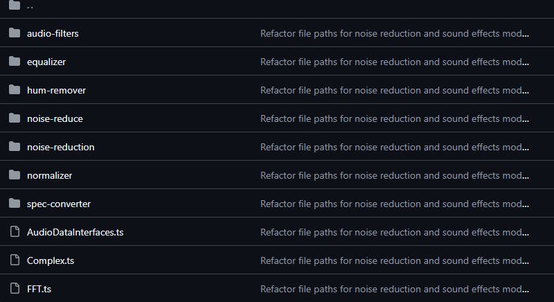The width and height of the screenshot is (554, 302).
Task: View the Complex.ts file name link
Action: point(50,260)
